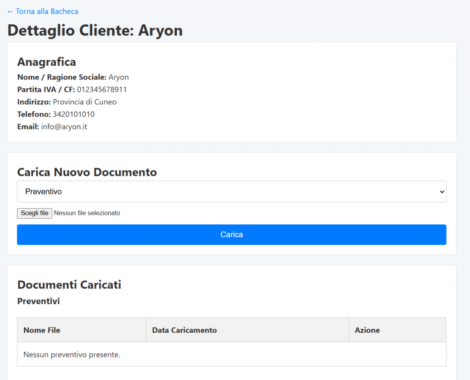Click the page title Dettaglio Cliente: Aryon
470x380 pixels.
point(95,30)
